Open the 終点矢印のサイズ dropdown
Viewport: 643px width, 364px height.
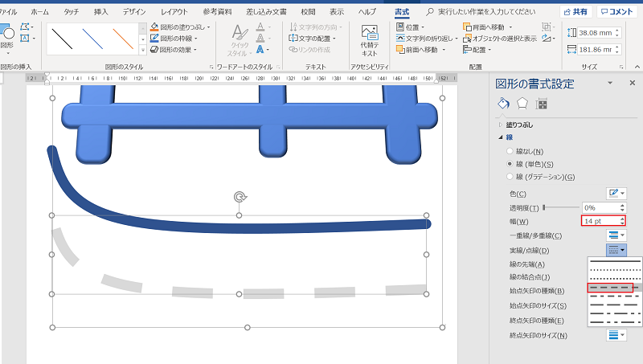tap(616, 335)
